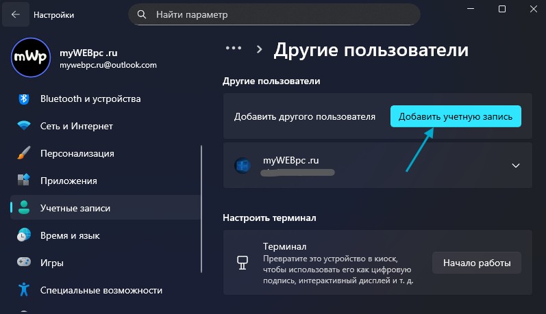Click the breadcrumb chevron arrow
The image size is (546, 314).
coord(259,49)
